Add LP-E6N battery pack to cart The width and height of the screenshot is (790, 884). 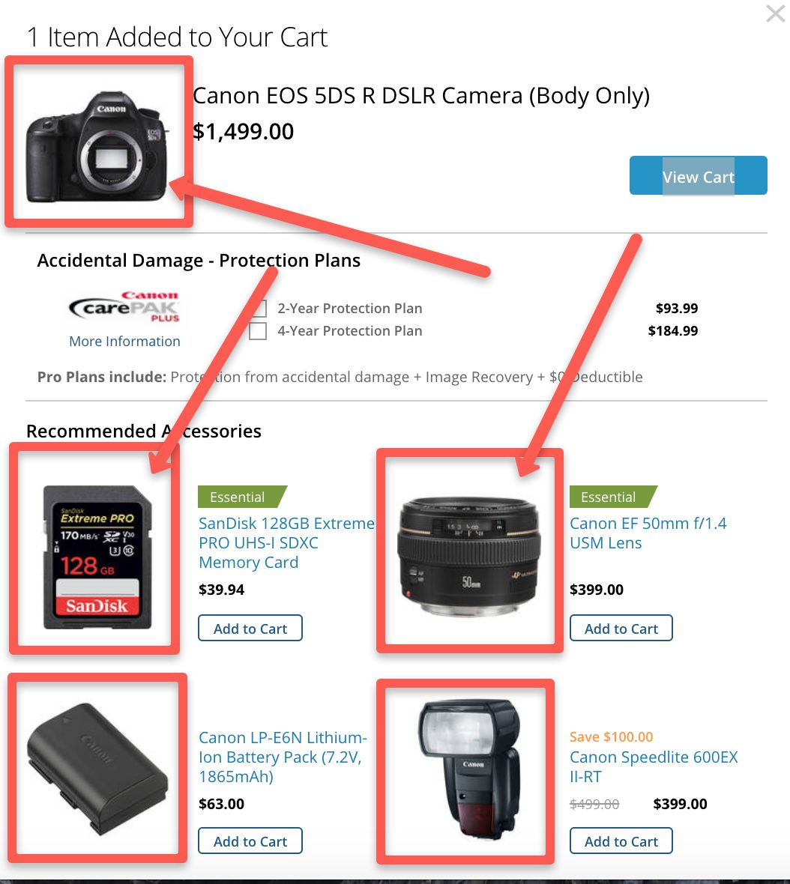(x=250, y=841)
